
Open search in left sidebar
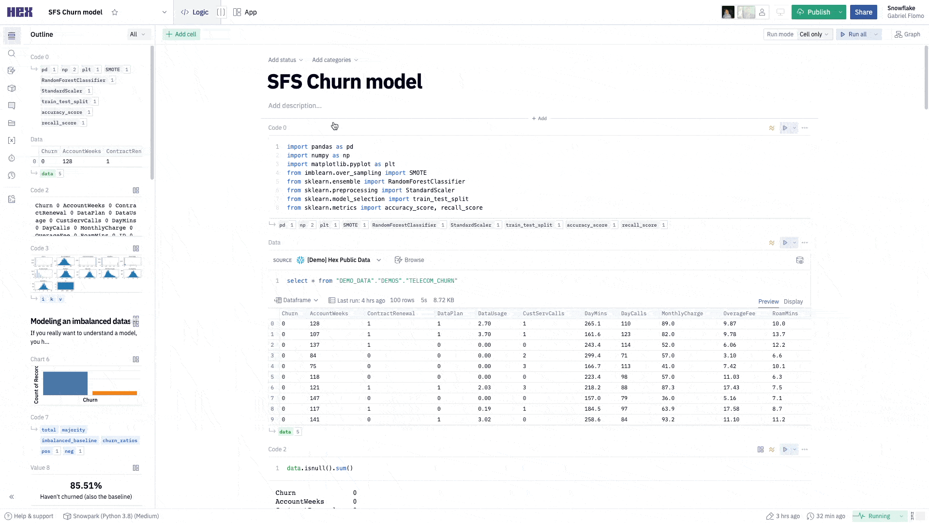[12, 54]
